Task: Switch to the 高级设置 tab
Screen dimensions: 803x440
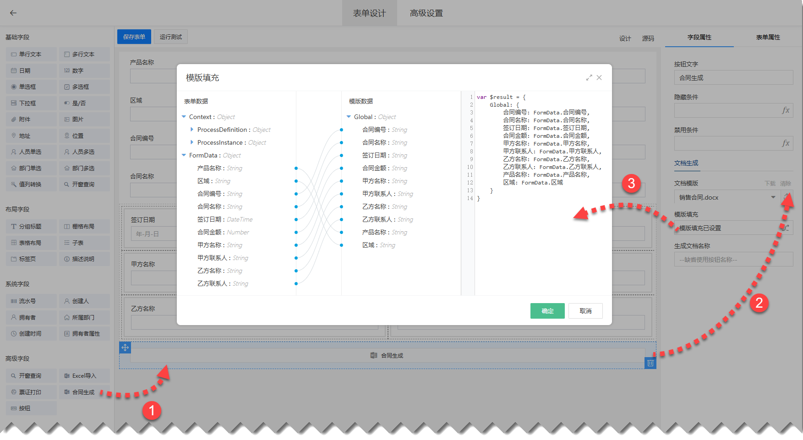Action: pos(426,13)
